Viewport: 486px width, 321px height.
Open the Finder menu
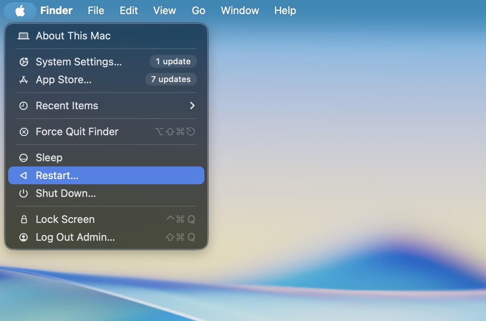(x=56, y=11)
